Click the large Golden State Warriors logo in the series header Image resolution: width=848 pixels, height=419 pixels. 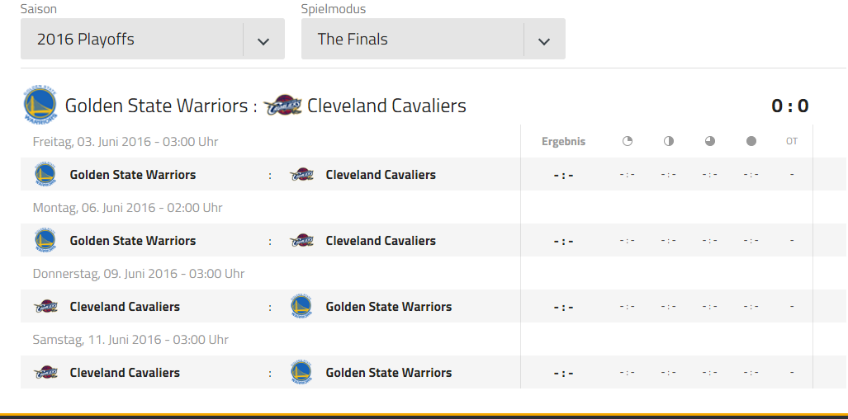pyautogui.click(x=40, y=105)
